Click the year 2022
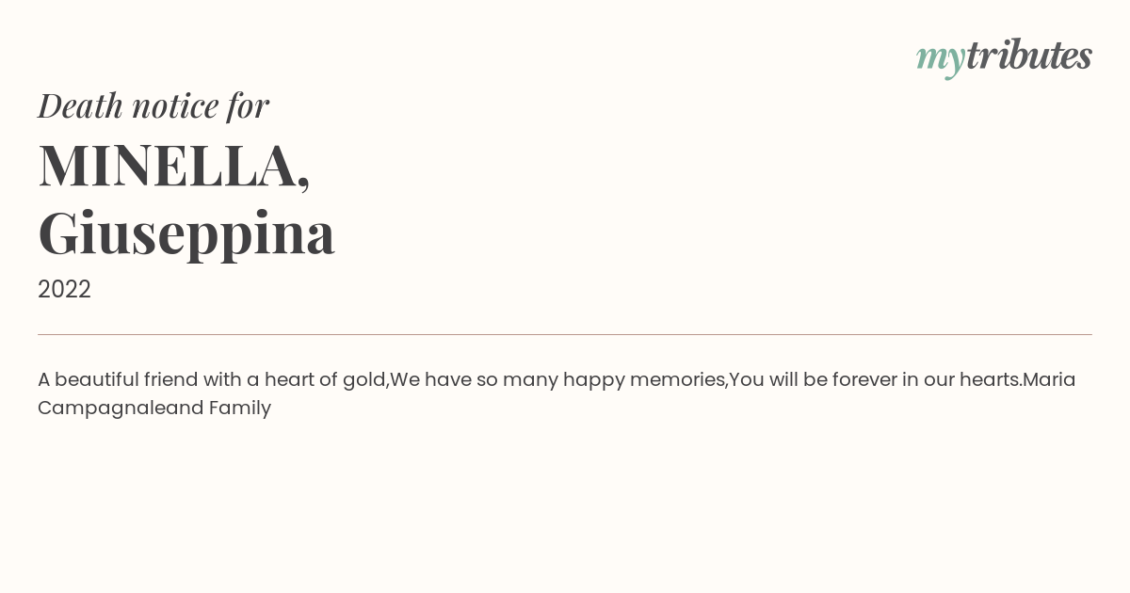Screen dimensions: 1130x593 64,289
